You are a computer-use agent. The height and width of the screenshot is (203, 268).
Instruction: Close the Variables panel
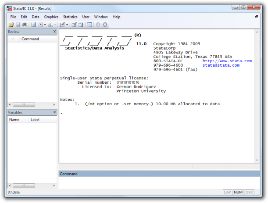pyautogui.click(x=54, y=112)
